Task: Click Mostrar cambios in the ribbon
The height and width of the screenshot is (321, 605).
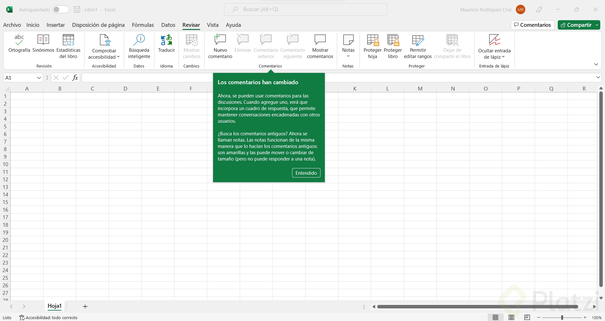Action: click(x=192, y=46)
